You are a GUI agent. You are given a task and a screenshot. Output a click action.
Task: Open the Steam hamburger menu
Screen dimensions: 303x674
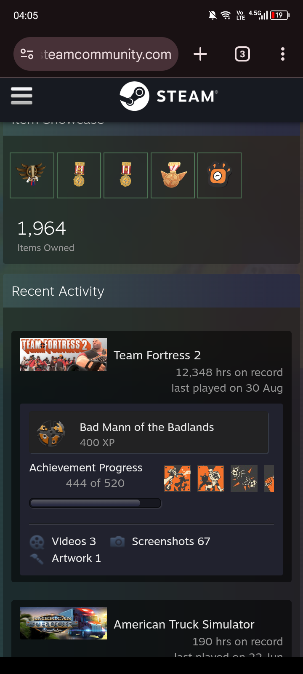[x=21, y=96]
